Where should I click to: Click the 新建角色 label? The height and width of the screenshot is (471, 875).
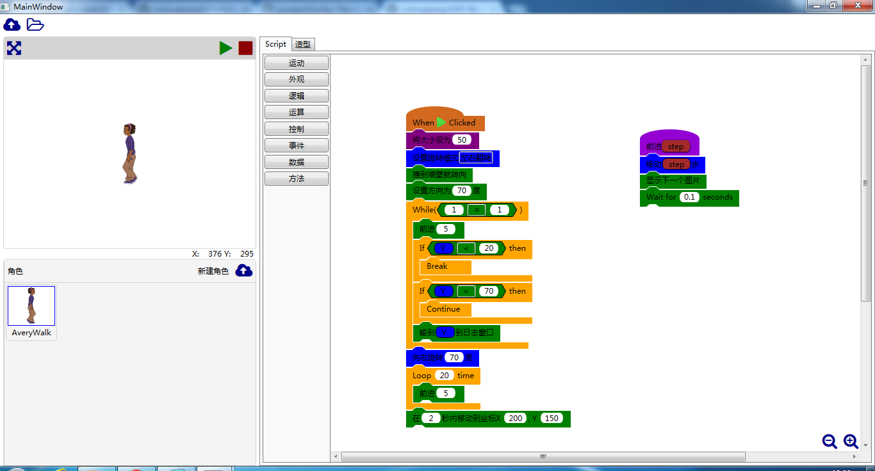click(213, 271)
